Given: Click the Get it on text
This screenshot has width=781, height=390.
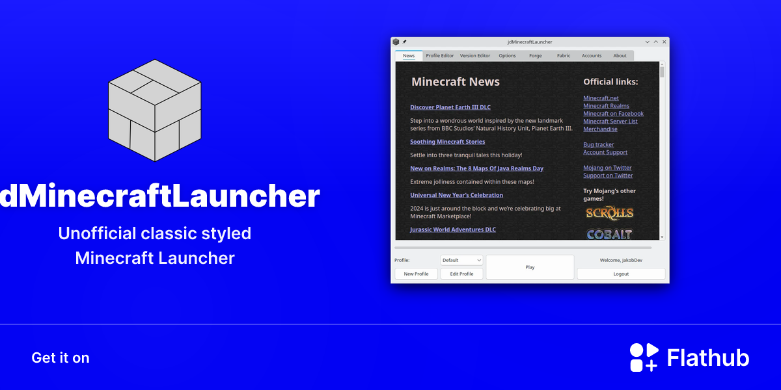Looking at the screenshot, I should [x=61, y=357].
